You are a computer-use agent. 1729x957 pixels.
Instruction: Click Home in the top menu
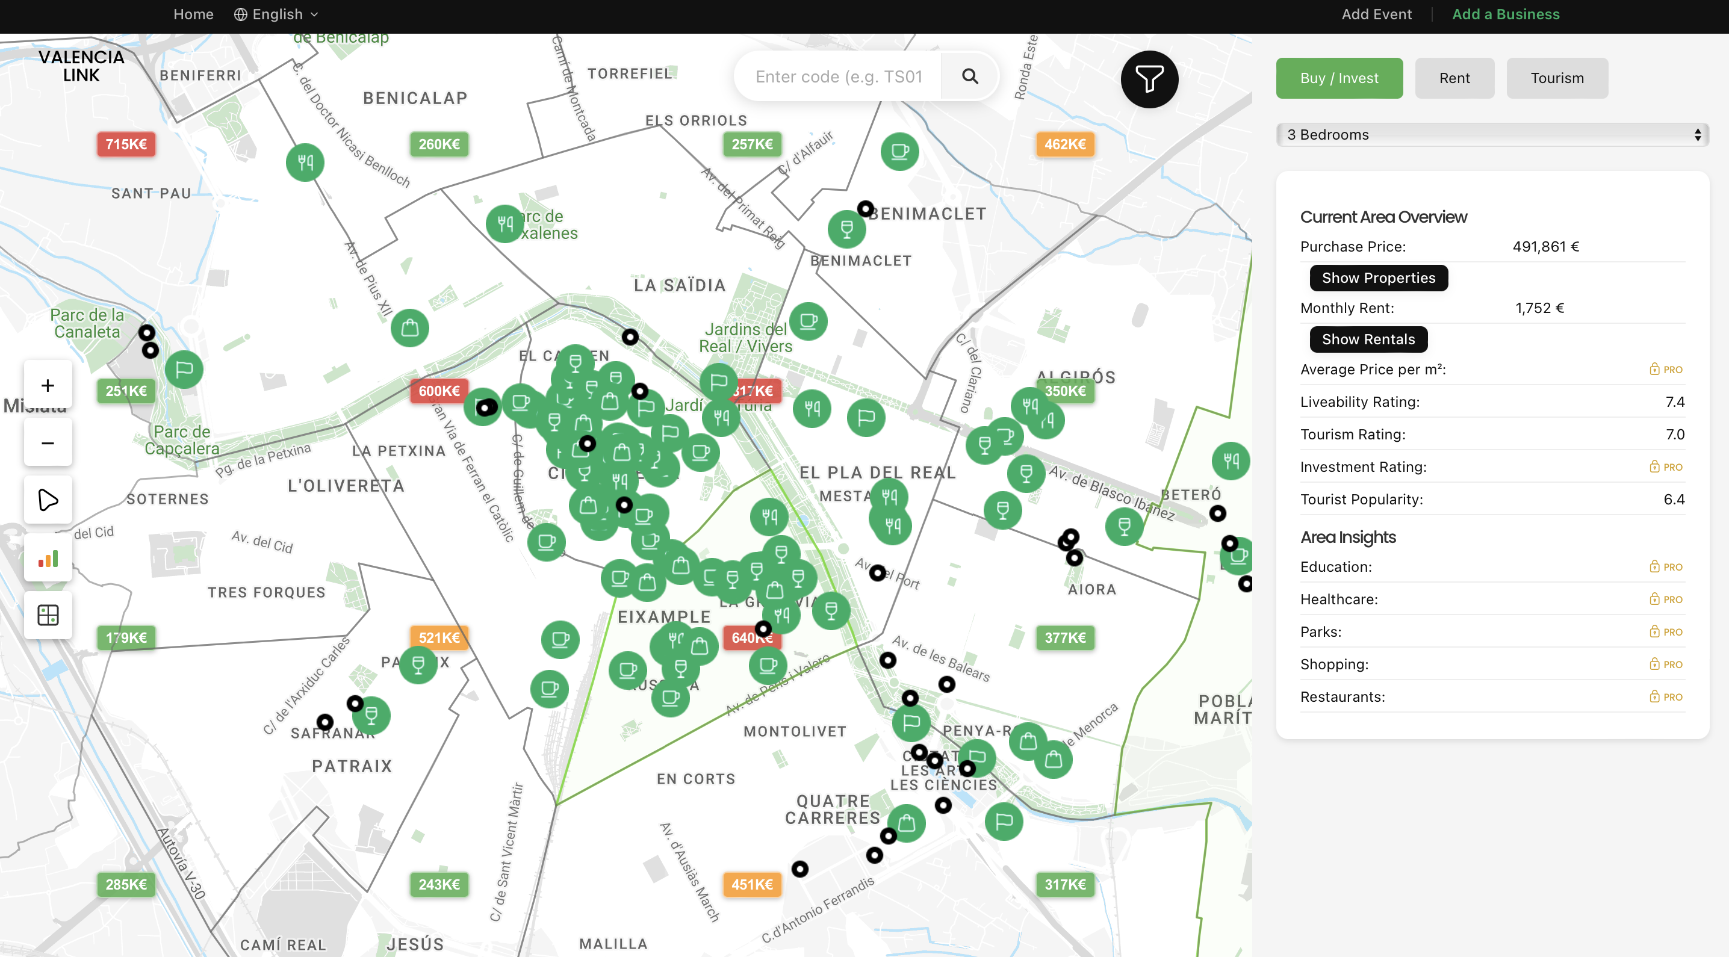pyautogui.click(x=193, y=14)
